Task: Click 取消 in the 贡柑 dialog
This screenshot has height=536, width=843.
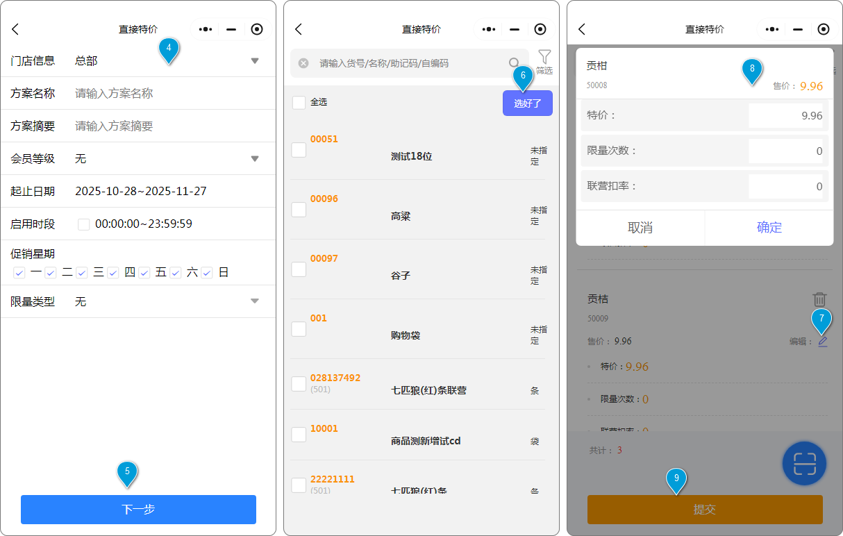Action: click(x=640, y=228)
